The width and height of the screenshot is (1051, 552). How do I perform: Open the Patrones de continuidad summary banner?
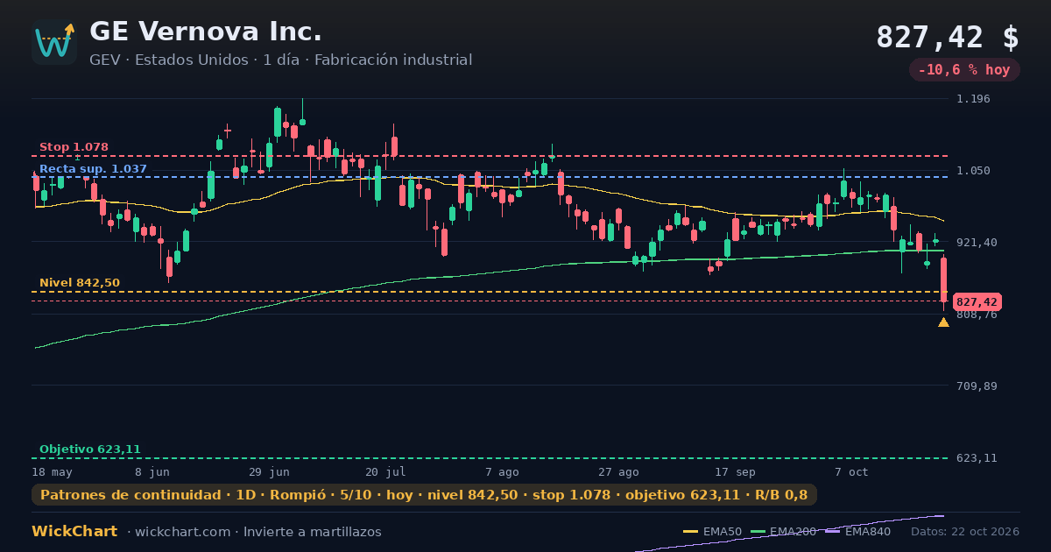(424, 495)
